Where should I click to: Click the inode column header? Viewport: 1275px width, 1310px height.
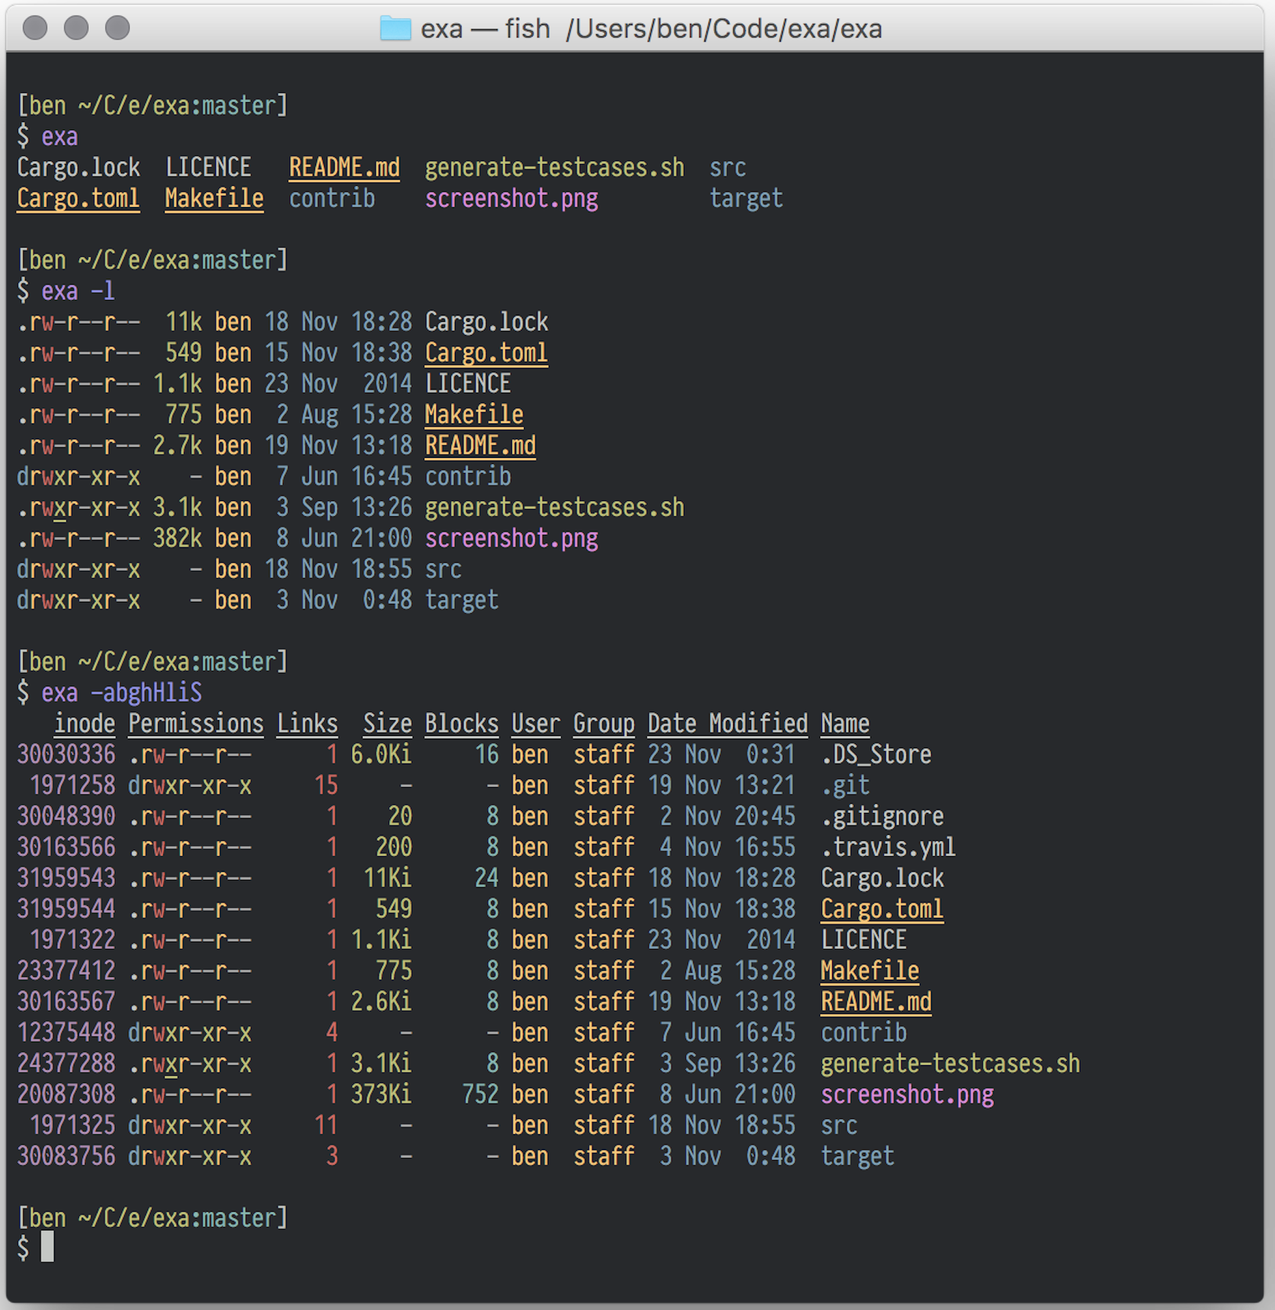point(84,723)
